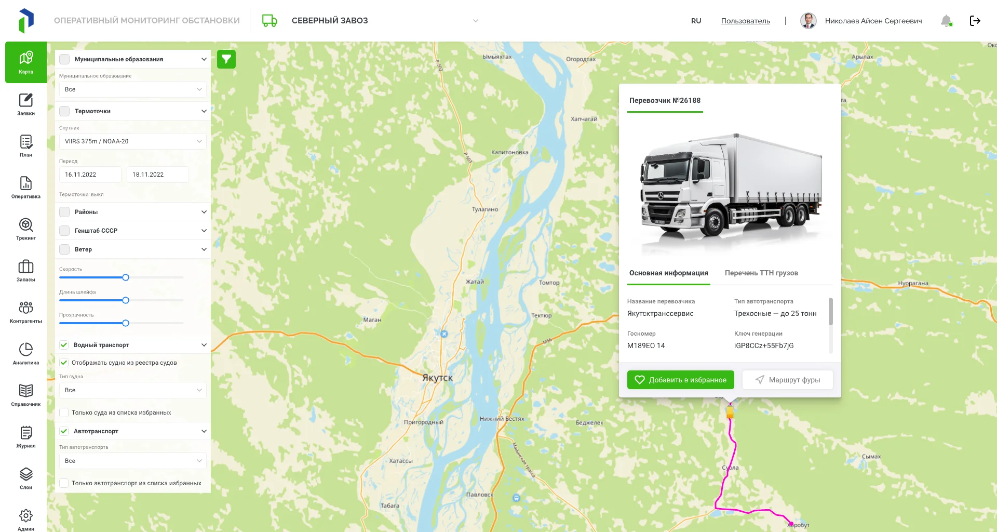Viewport: 997px width, 532px height.
Task: Select Основная информация tab
Action: pos(669,273)
